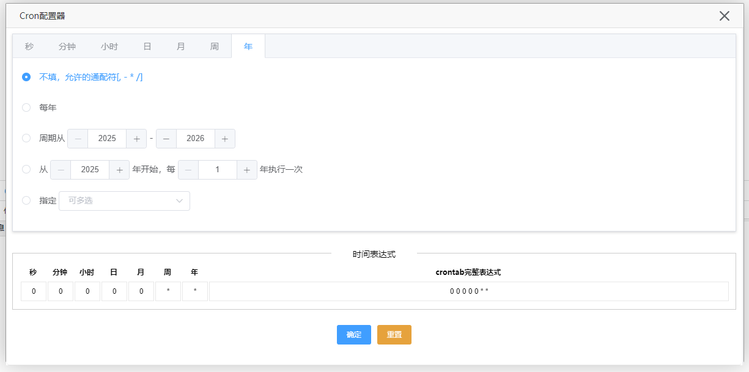
Task: Increase the cycle start year 2025
Action: pyautogui.click(x=136, y=139)
